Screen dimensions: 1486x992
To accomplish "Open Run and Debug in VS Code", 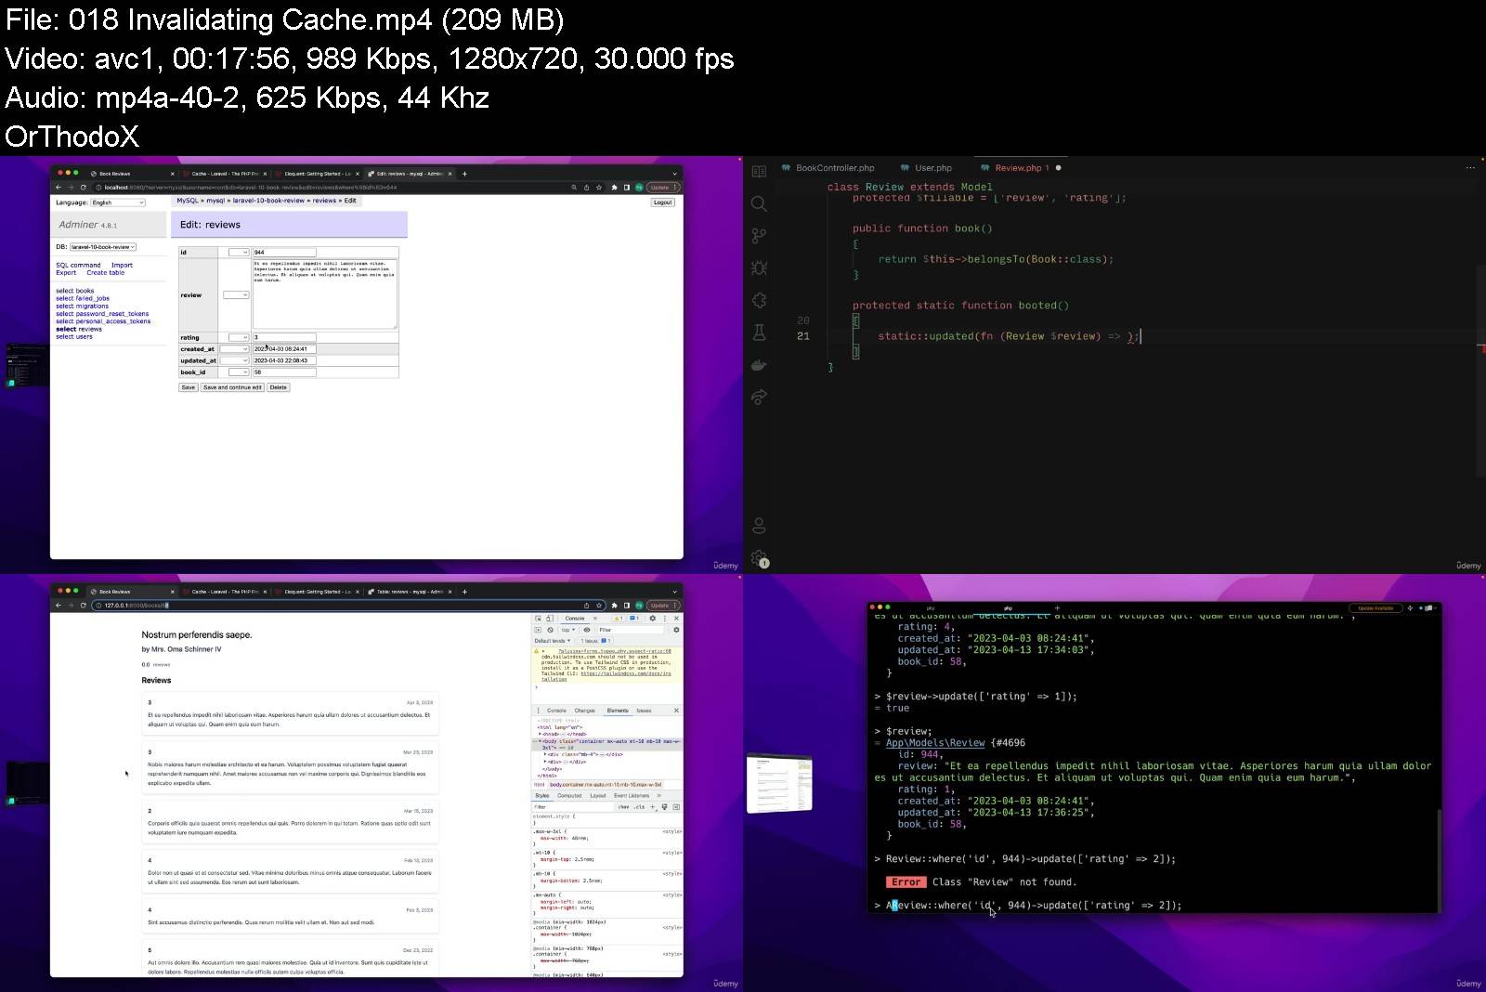I will [759, 268].
